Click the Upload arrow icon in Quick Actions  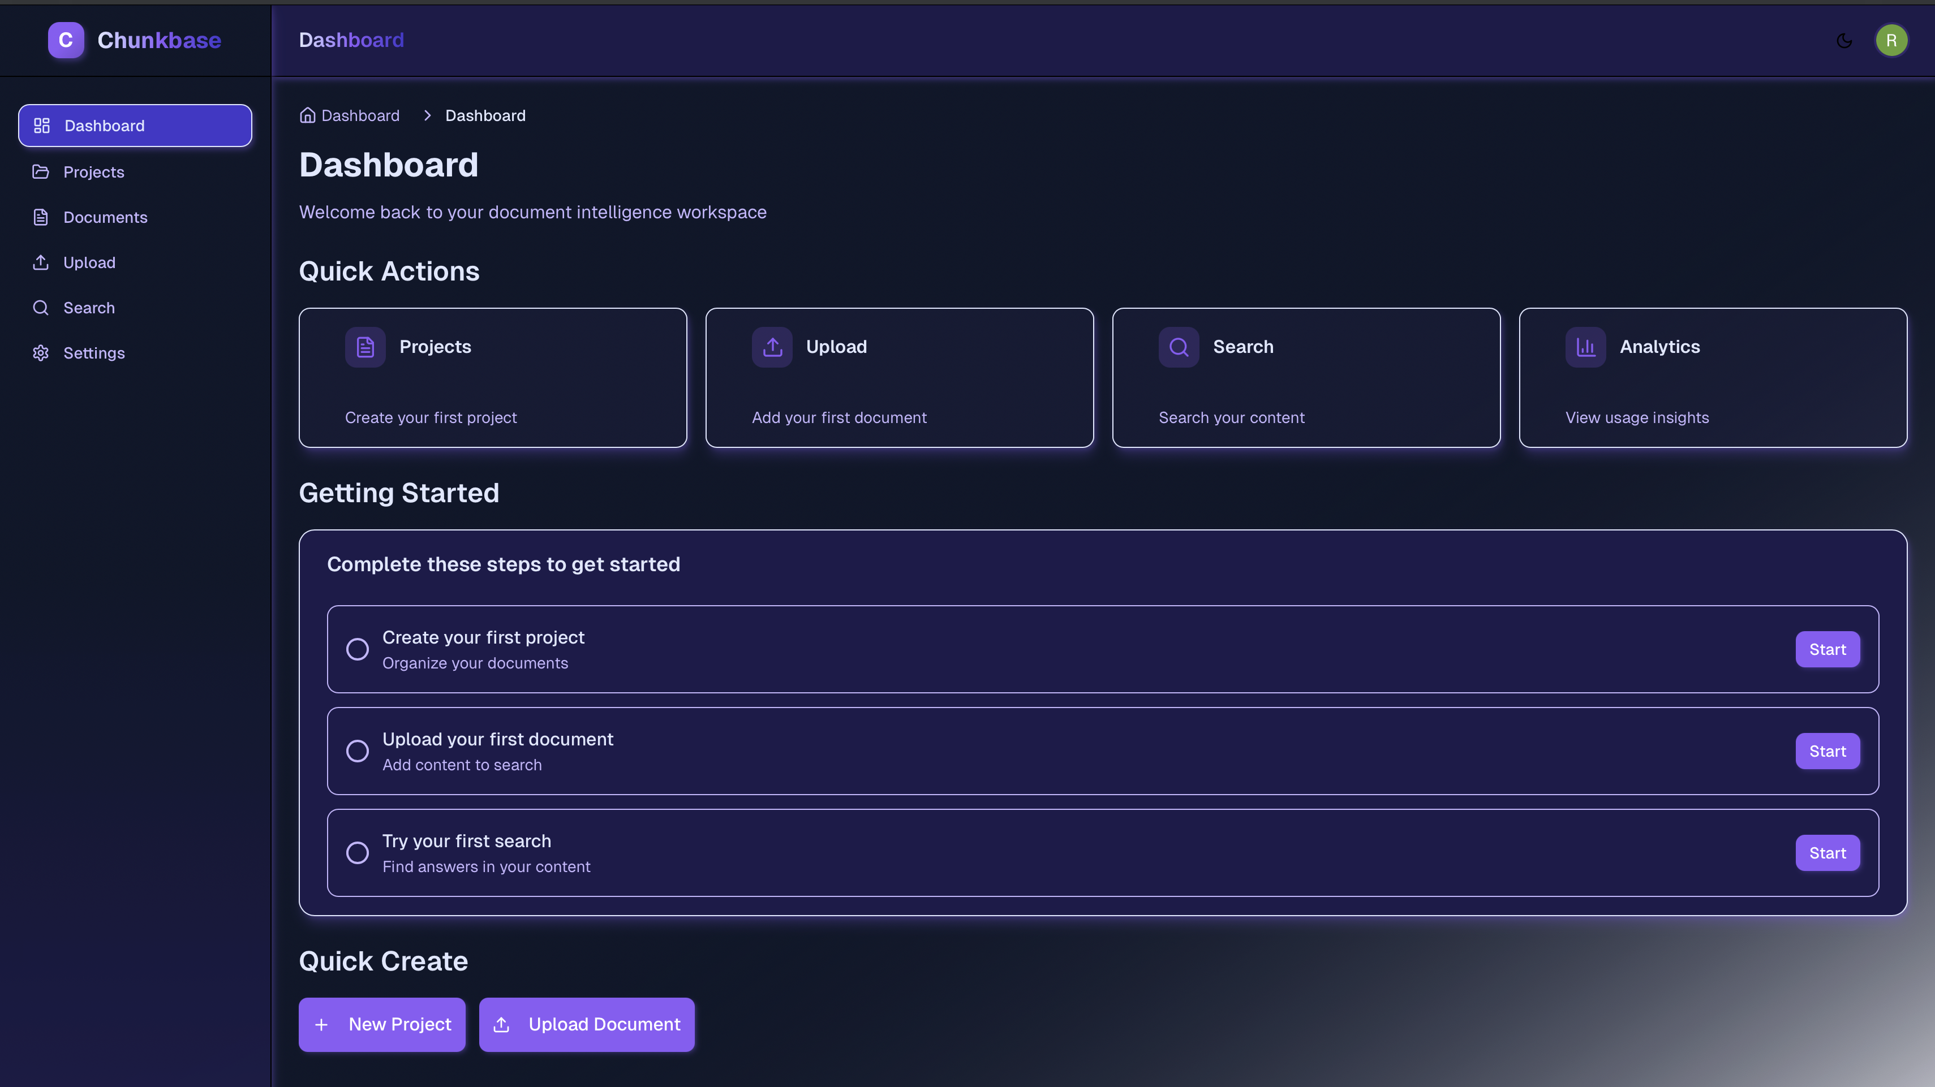pyautogui.click(x=772, y=346)
